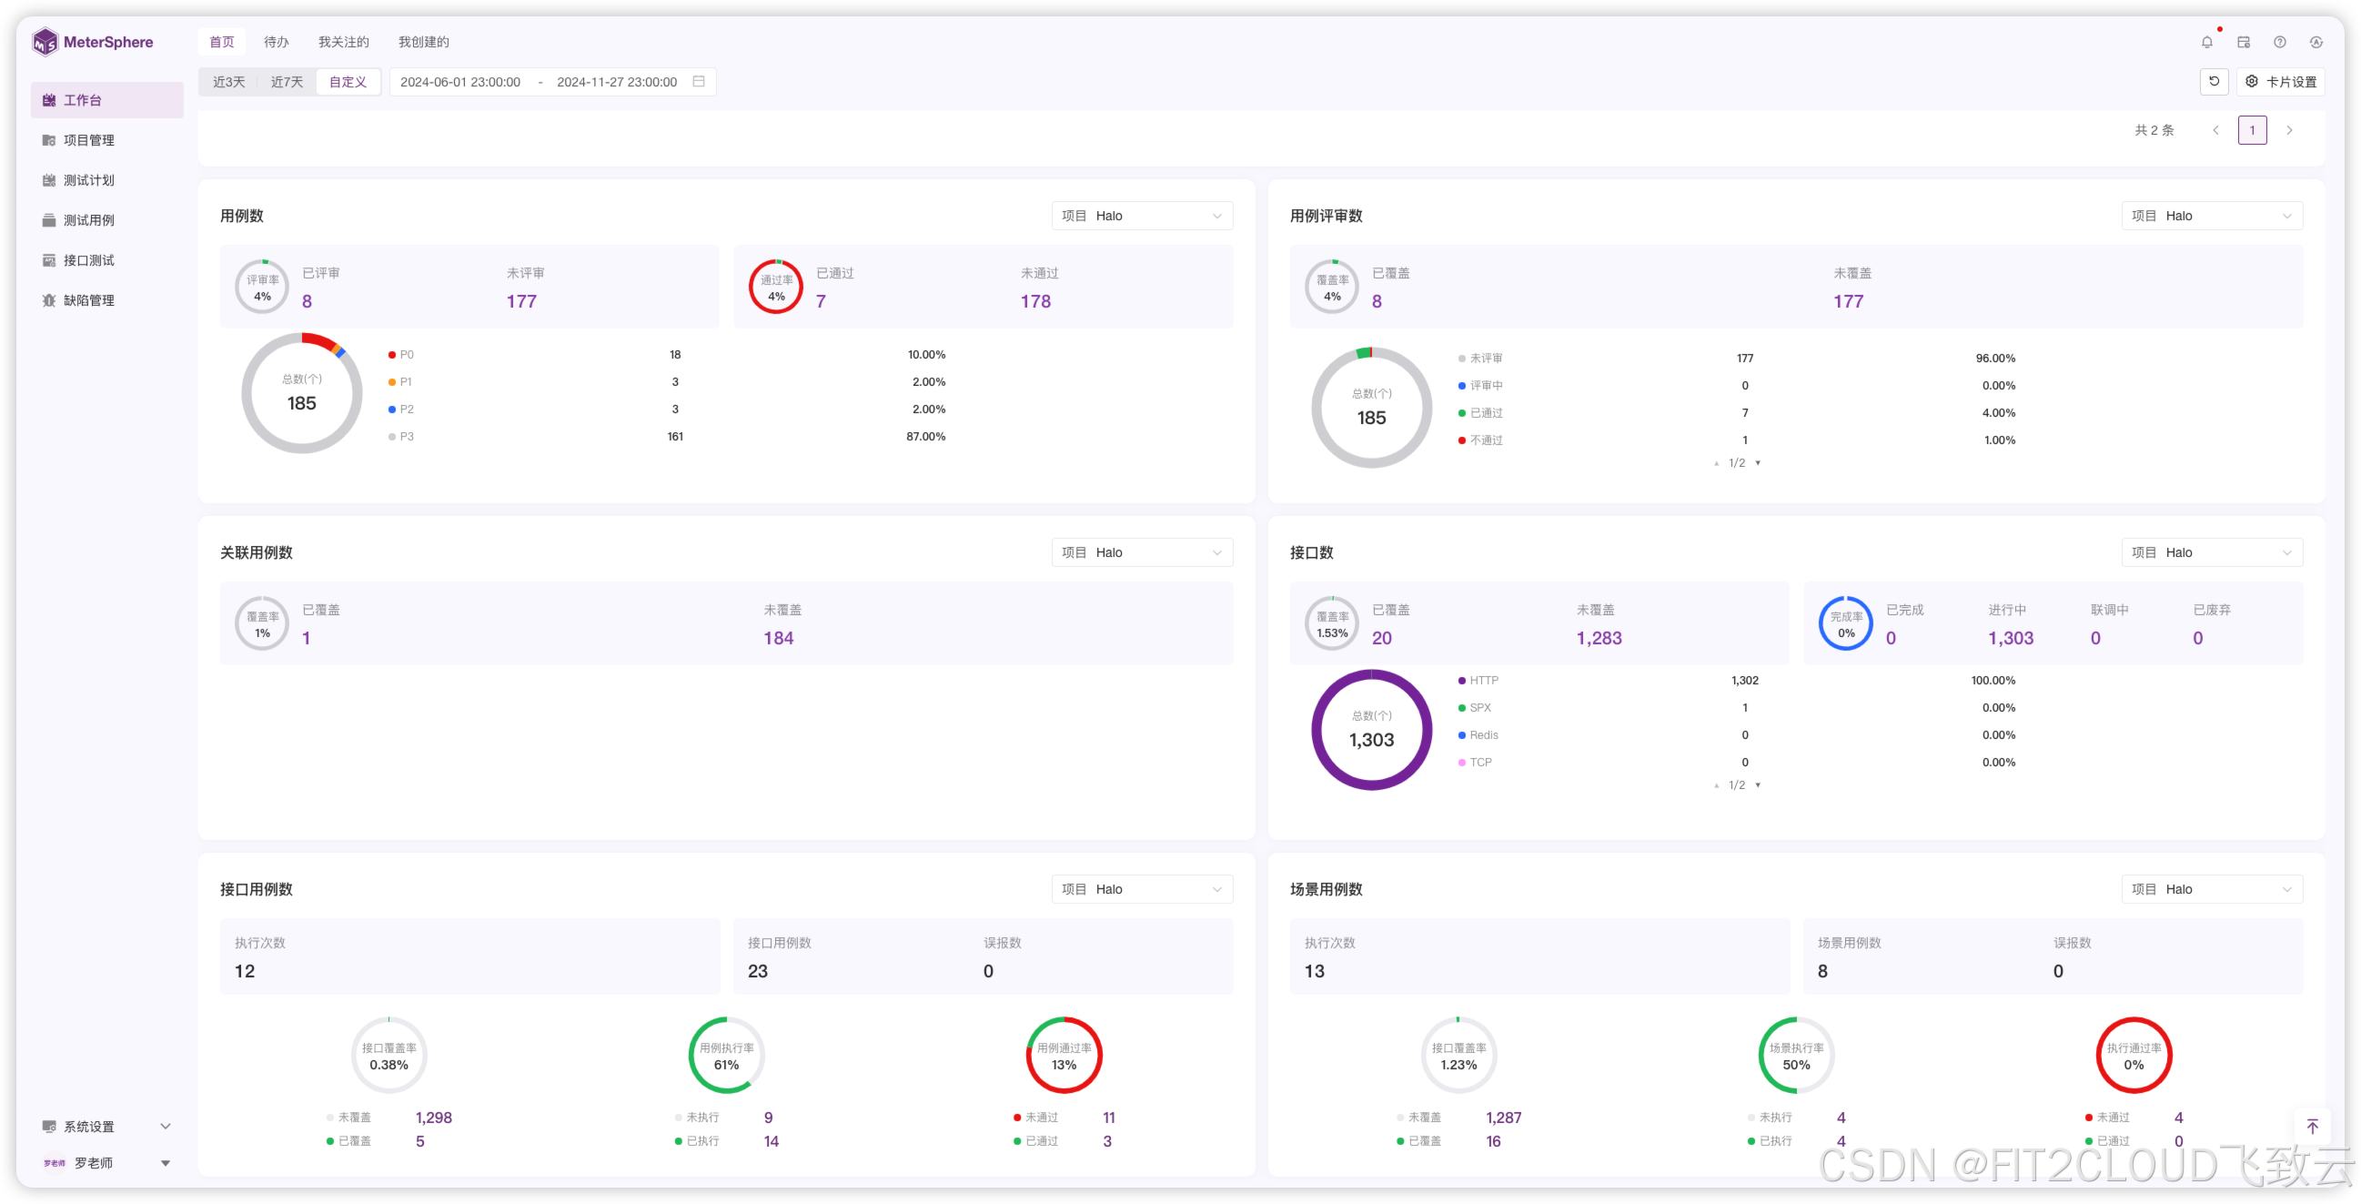
Task: Open notifications bell icon
Action: [x=2207, y=42]
